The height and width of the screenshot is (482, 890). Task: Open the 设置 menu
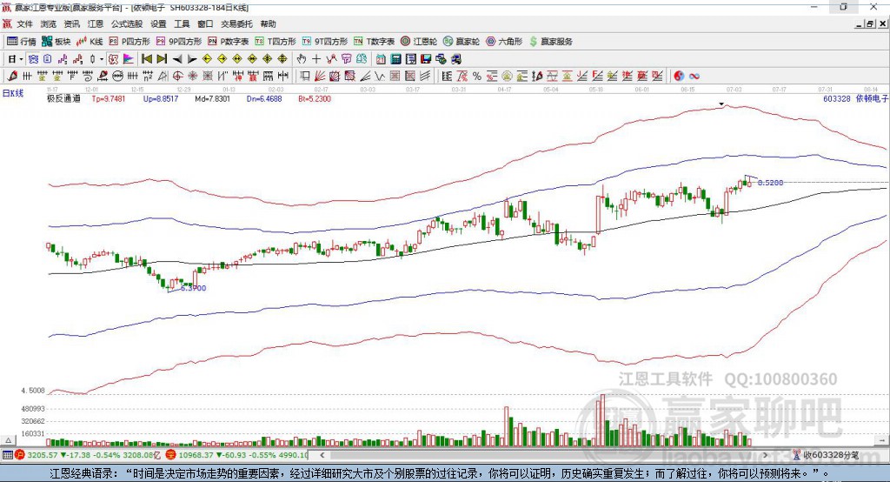tap(158, 23)
